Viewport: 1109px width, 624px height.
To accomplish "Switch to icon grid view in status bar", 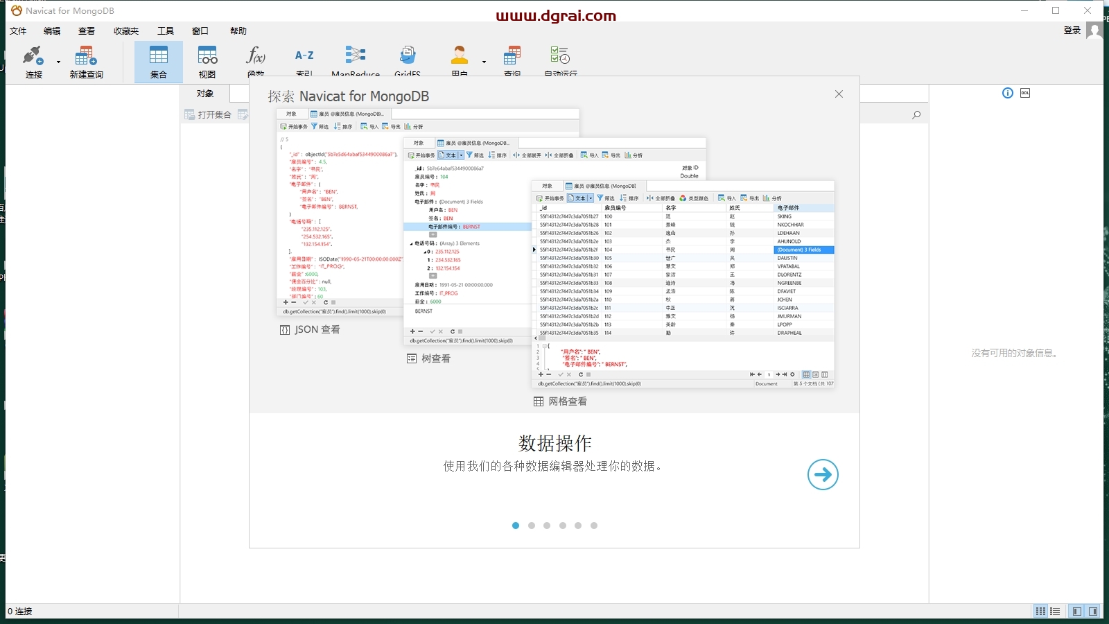I will coord(1040,612).
